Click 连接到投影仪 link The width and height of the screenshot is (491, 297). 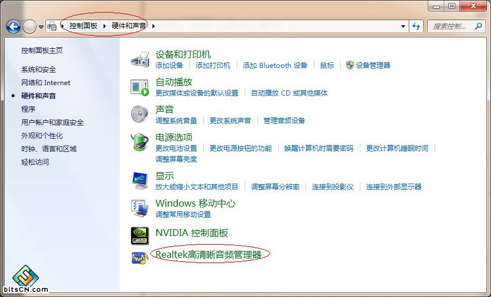(333, 187)
